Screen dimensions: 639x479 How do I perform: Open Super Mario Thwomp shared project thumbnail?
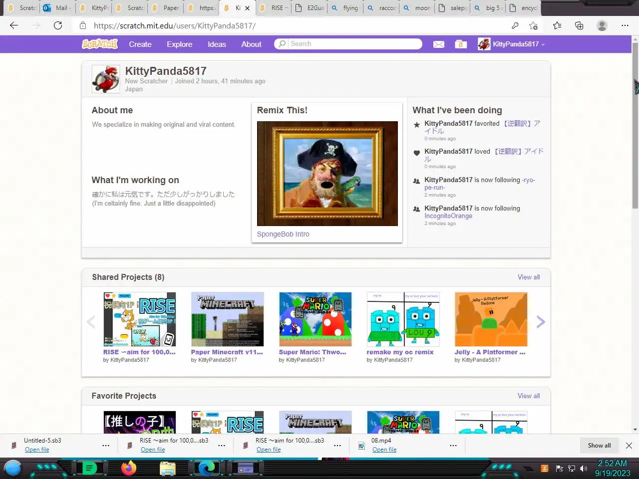tap(316, 319)
